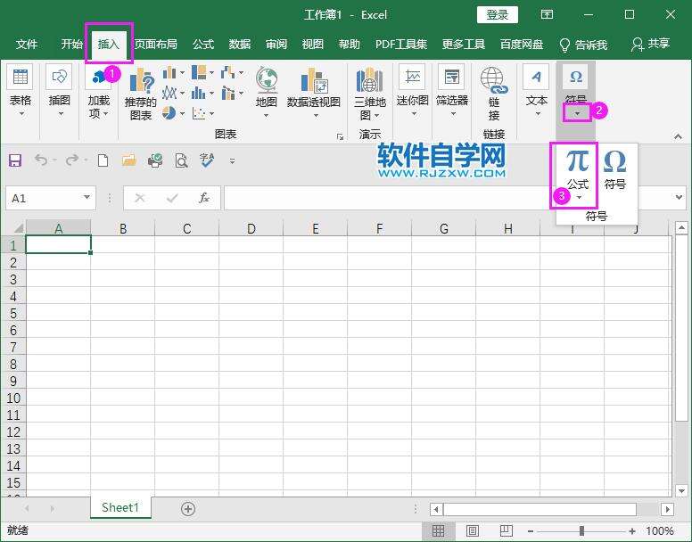Click the π 公式 (Equation) button
Viewport: 692px width, 542px height.
coord(578,168)
